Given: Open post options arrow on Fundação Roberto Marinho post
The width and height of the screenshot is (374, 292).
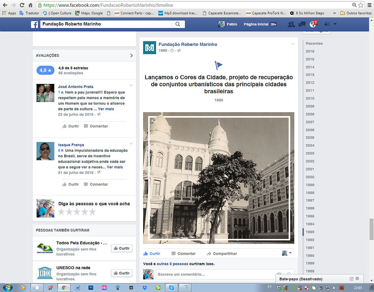Looking at the screenshot, I should pyautogui.click(x=293, y=44).
